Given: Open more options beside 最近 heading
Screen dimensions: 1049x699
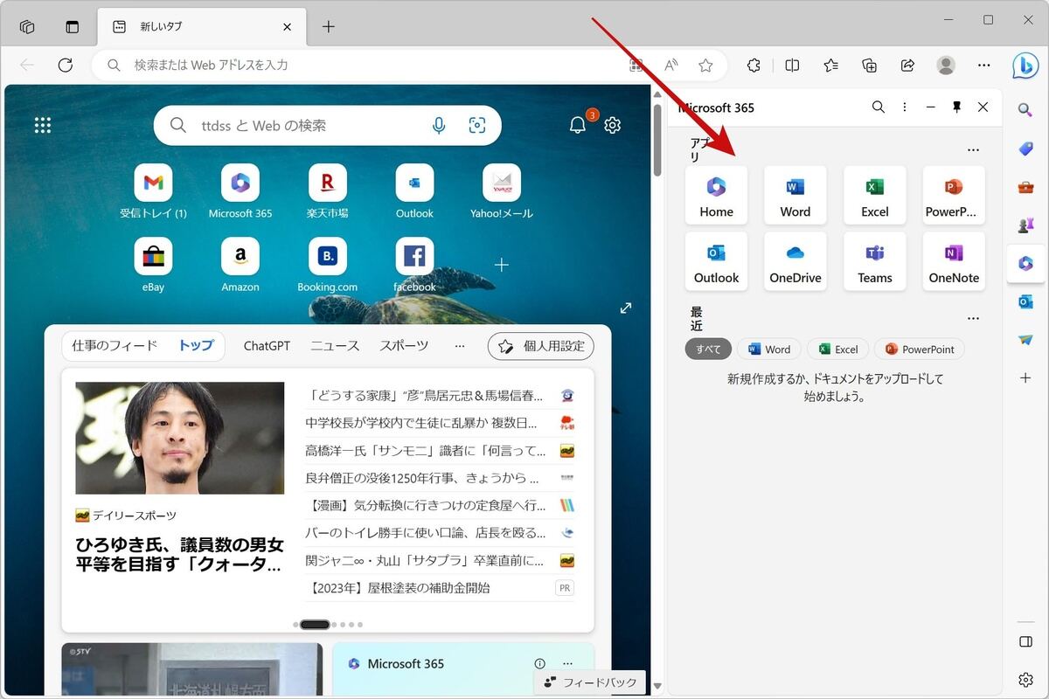Looking at the screenshot, I should click(x=974, y=319).
